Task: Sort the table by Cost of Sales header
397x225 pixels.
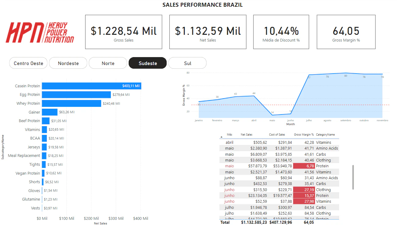Action: coord(277,135)
